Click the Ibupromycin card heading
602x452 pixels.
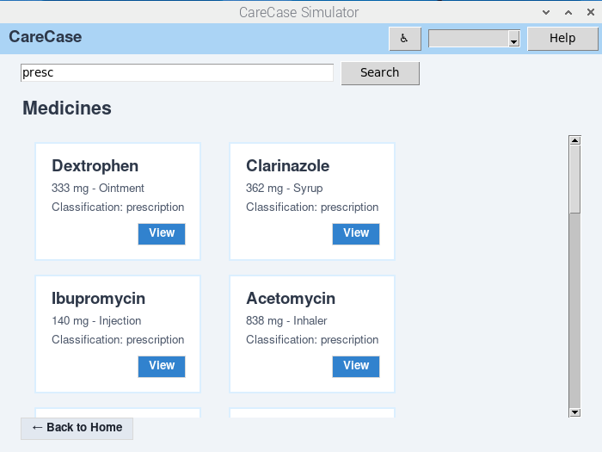point(98,299)
